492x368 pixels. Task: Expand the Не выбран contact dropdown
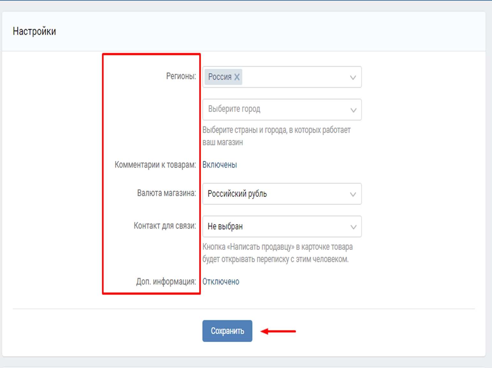click(274, 227)
